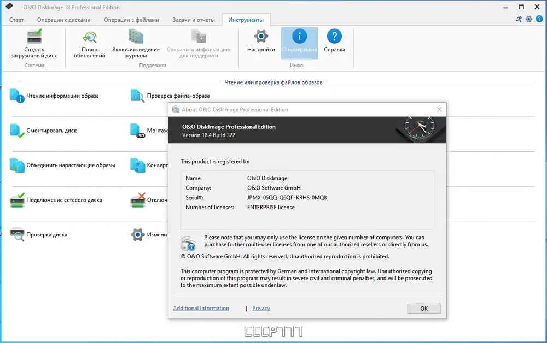Click the ISO Монтаж icon
Screen dimensions: 547x343
pos(137,131)
